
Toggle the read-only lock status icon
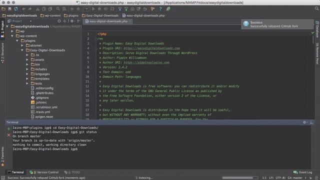(310, 178)
